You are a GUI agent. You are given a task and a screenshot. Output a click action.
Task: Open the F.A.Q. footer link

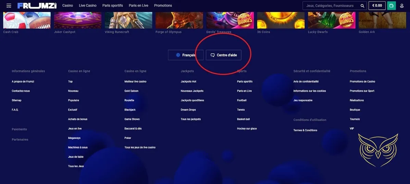tap(15, 110)
